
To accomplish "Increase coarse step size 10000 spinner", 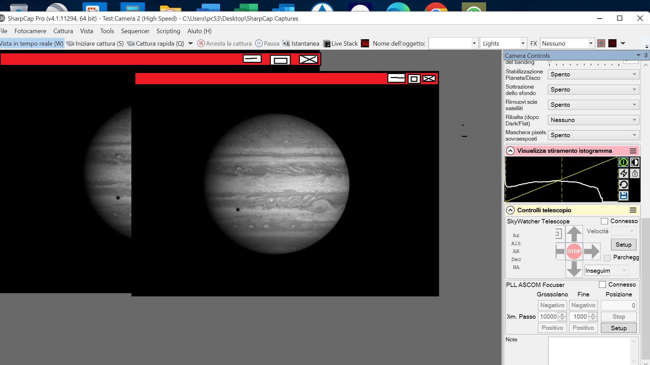I will click(562, 314).
